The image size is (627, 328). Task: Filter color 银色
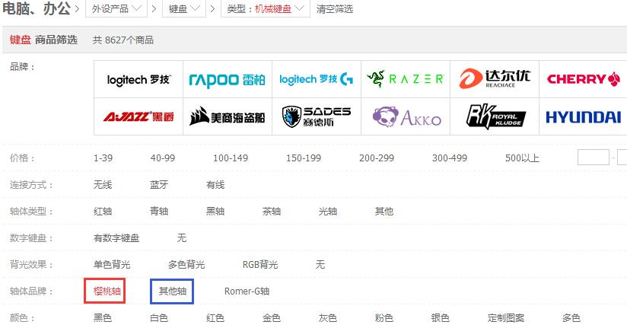click(441, 318)
